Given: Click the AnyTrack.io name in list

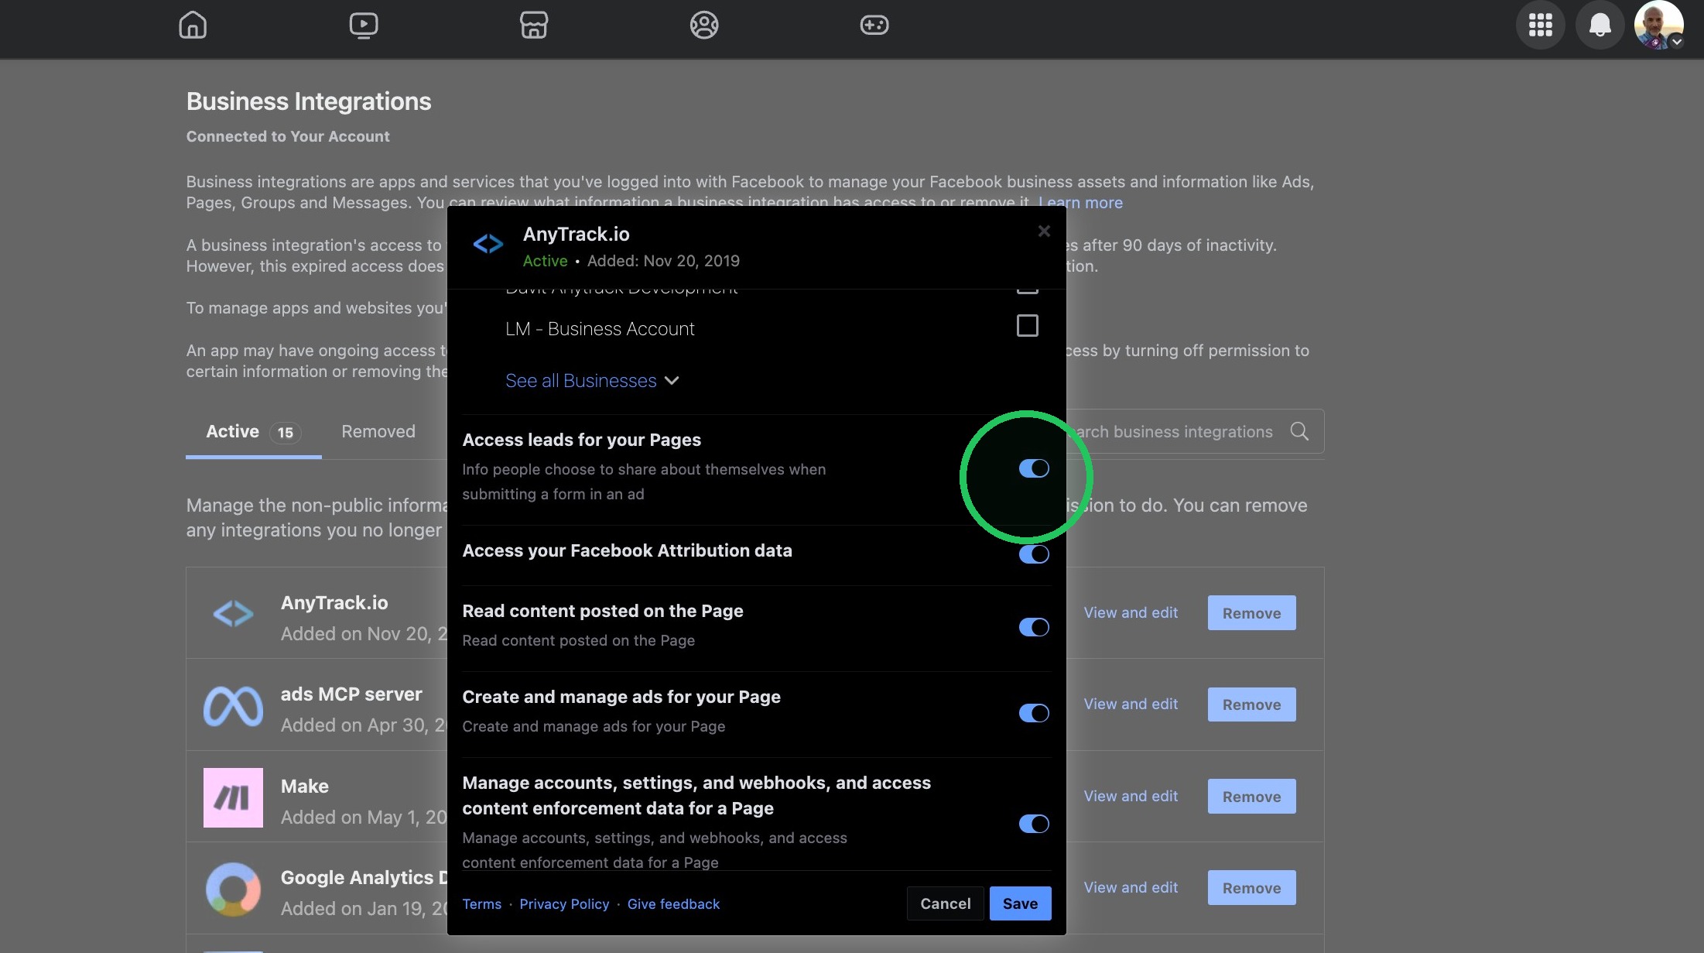Looking at the screenshot, I should pos(334,603).
